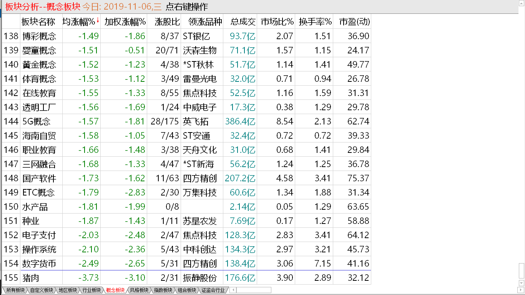This screenshot has width=525, height=295.
Task: Click the 207.2亿 turnover value
Action: tap(240, 178)
